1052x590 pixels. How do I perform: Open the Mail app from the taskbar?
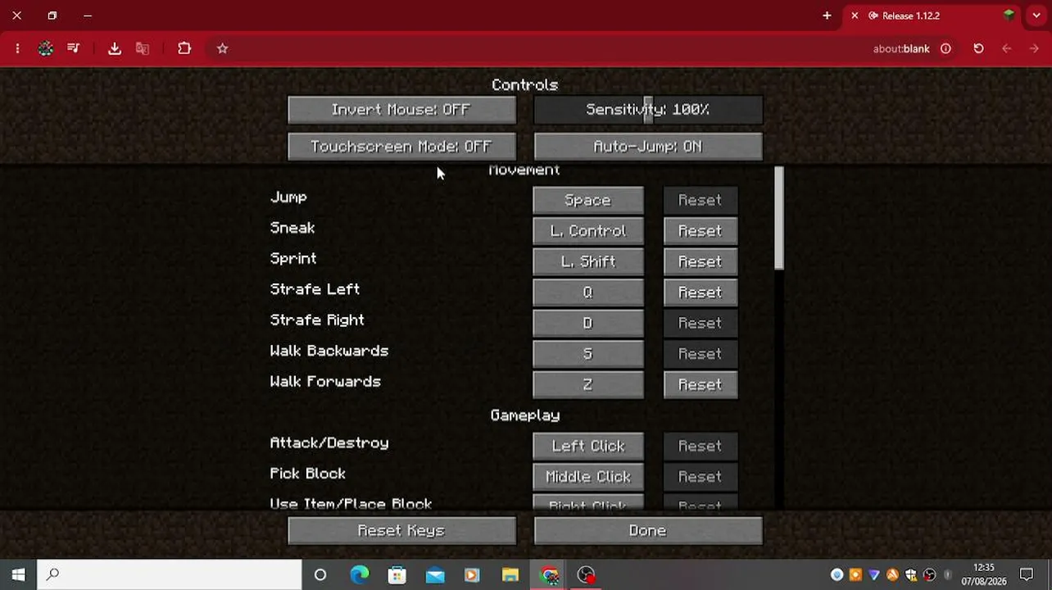[x=435, y=574]
